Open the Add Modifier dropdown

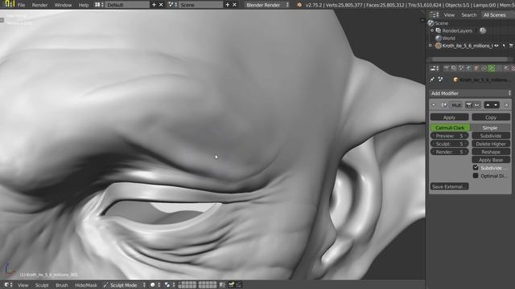coord(470,93)
